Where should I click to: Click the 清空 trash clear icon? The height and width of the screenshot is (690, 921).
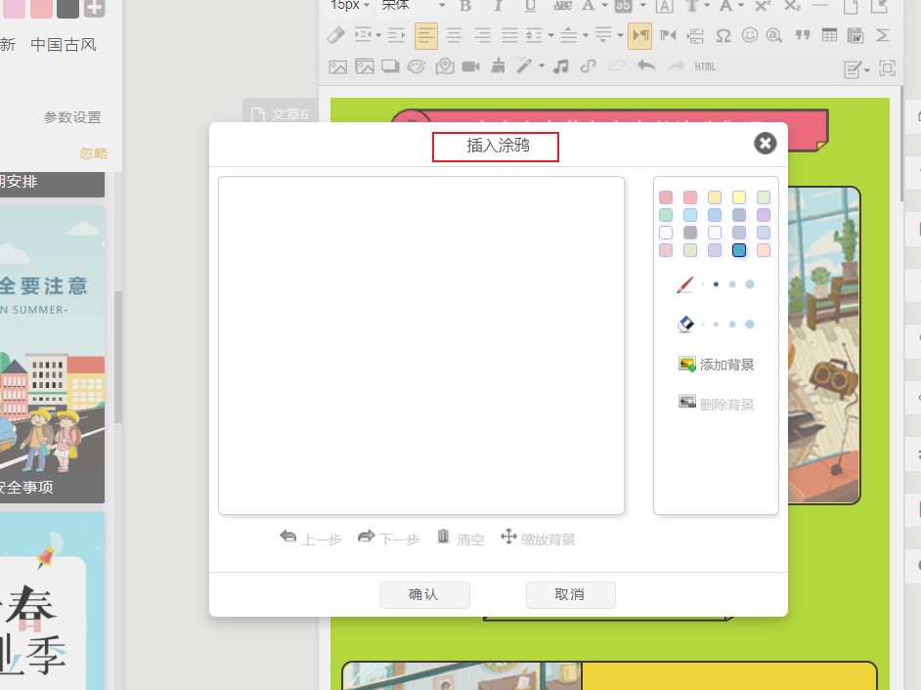coord(443,537)
